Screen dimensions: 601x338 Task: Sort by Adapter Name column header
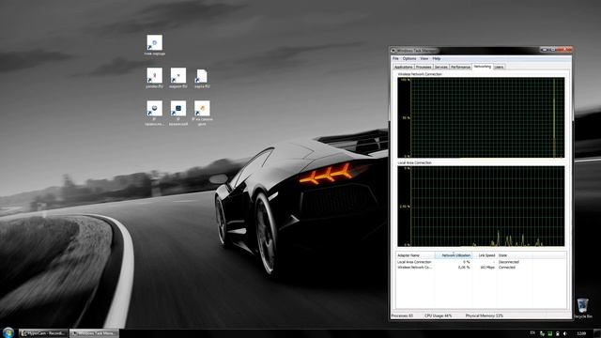click(415, 255)
